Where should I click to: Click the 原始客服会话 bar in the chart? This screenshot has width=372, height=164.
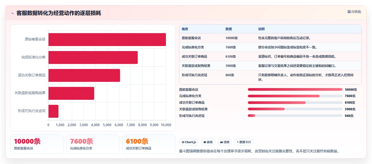pos(107,39)
